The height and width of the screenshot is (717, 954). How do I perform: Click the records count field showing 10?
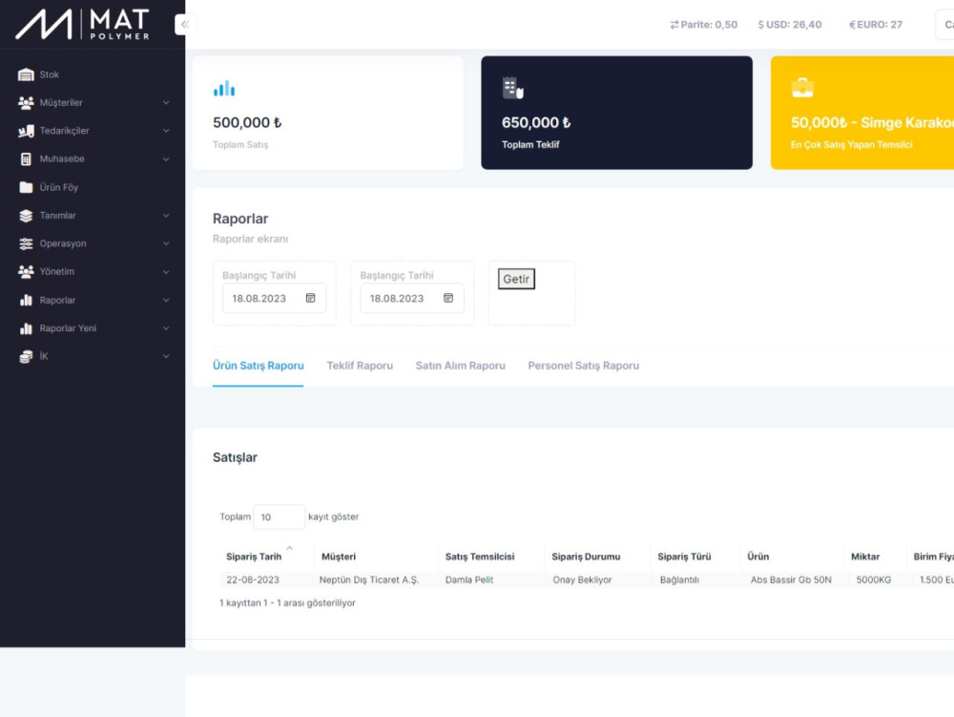coord(279,517)
